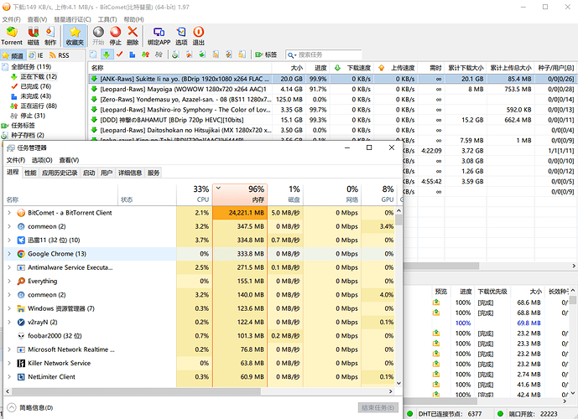Toggle the 收藏夹 favorites star button

pos(75,36)
